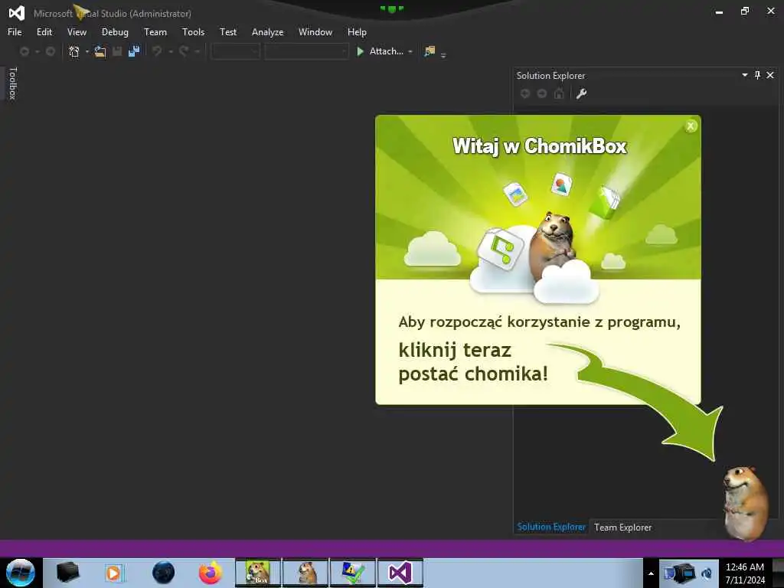Viewport: 784px width, 588px height.
Task: Open the media player taskbar icon
Action: (114, 573)
